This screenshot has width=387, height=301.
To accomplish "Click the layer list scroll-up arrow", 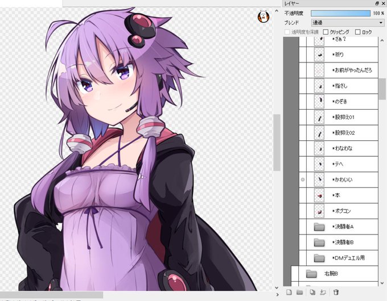I will point(382,40).
